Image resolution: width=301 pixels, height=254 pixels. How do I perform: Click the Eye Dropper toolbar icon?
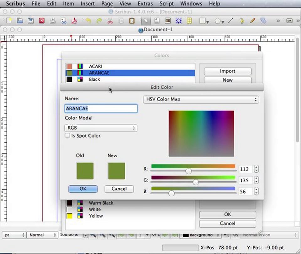(x=242, y=21)
